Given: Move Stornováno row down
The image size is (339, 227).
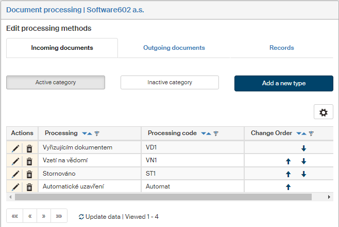Looking at the screenshot, I should tap(303, 174).
